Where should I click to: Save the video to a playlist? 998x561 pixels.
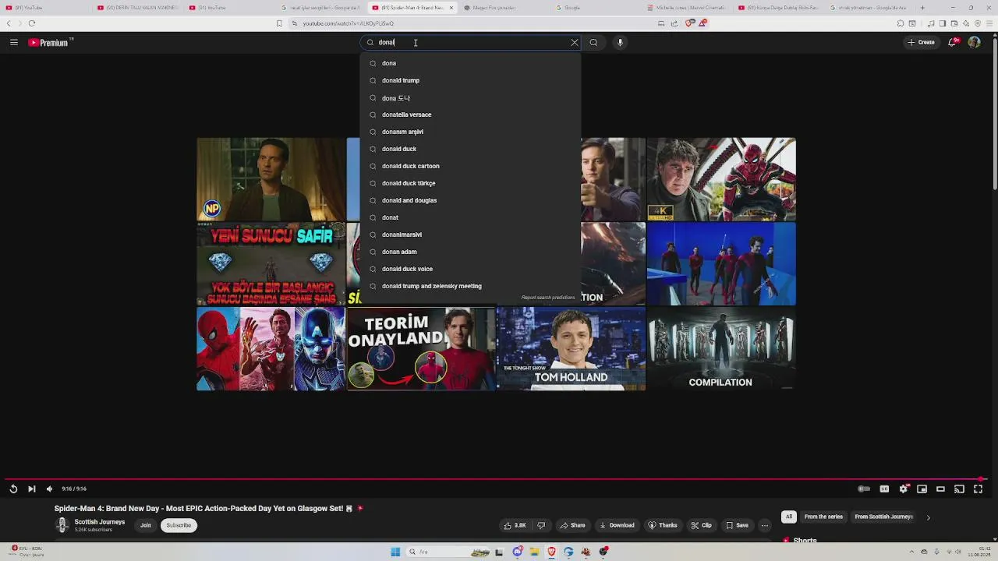pyautogui.click(x=737, y=525)
